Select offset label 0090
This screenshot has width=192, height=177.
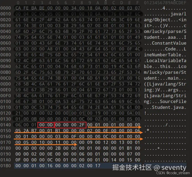click(6, 61)
